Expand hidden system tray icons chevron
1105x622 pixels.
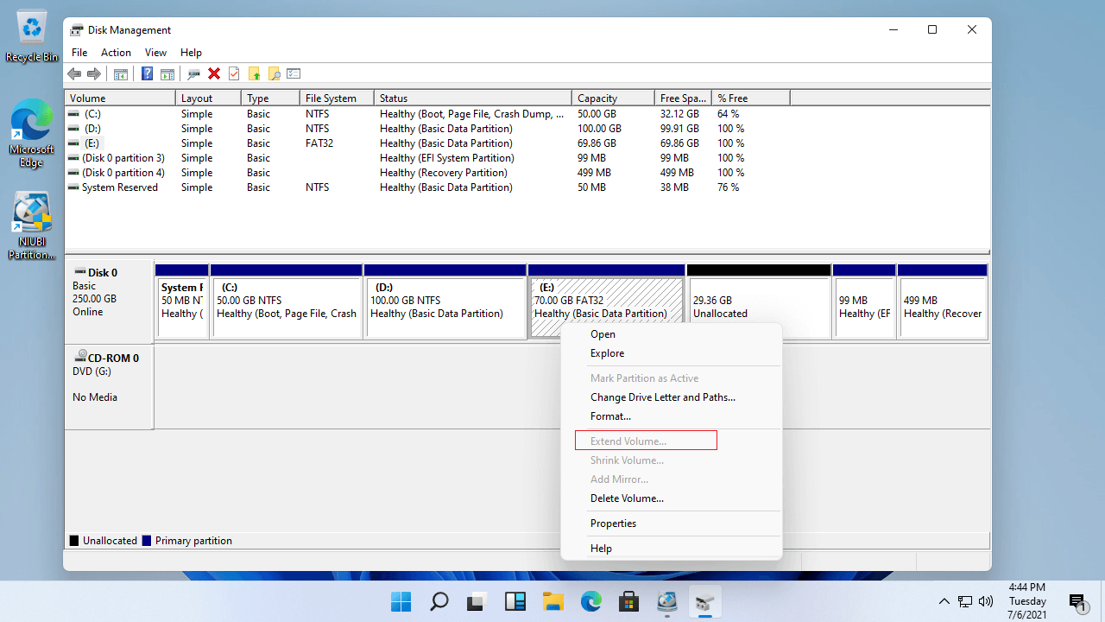944,601
